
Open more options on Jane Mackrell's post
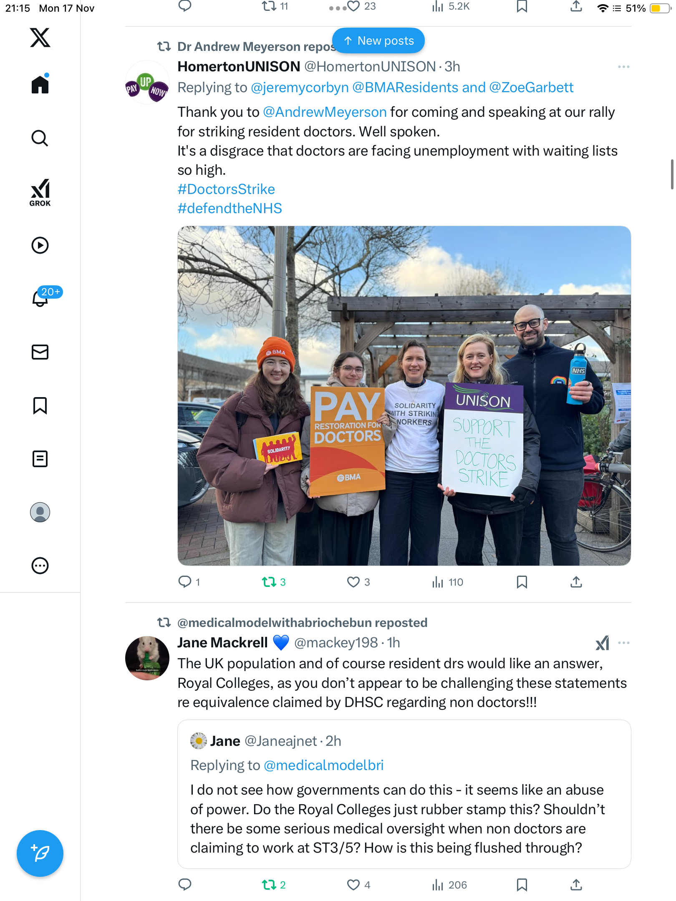623,643
